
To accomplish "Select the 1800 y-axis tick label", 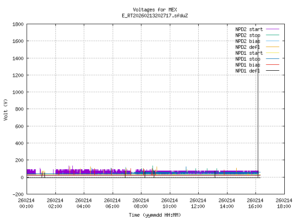I will pos(18,24).
